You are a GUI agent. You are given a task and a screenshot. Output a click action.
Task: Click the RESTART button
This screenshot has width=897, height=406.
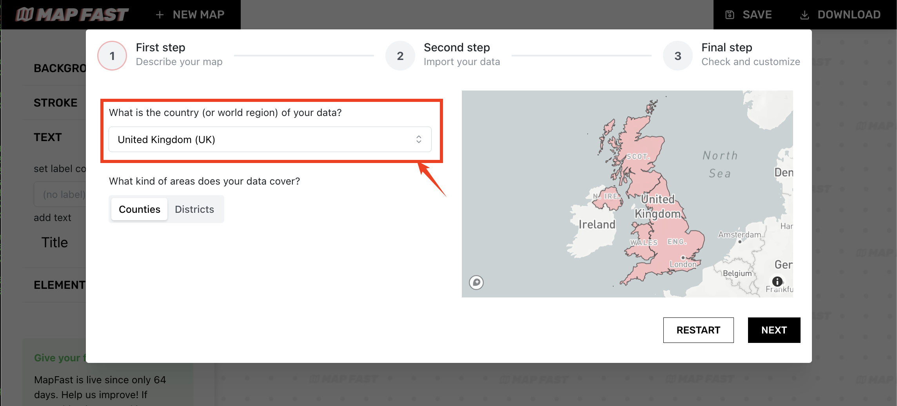pos(698,330)
